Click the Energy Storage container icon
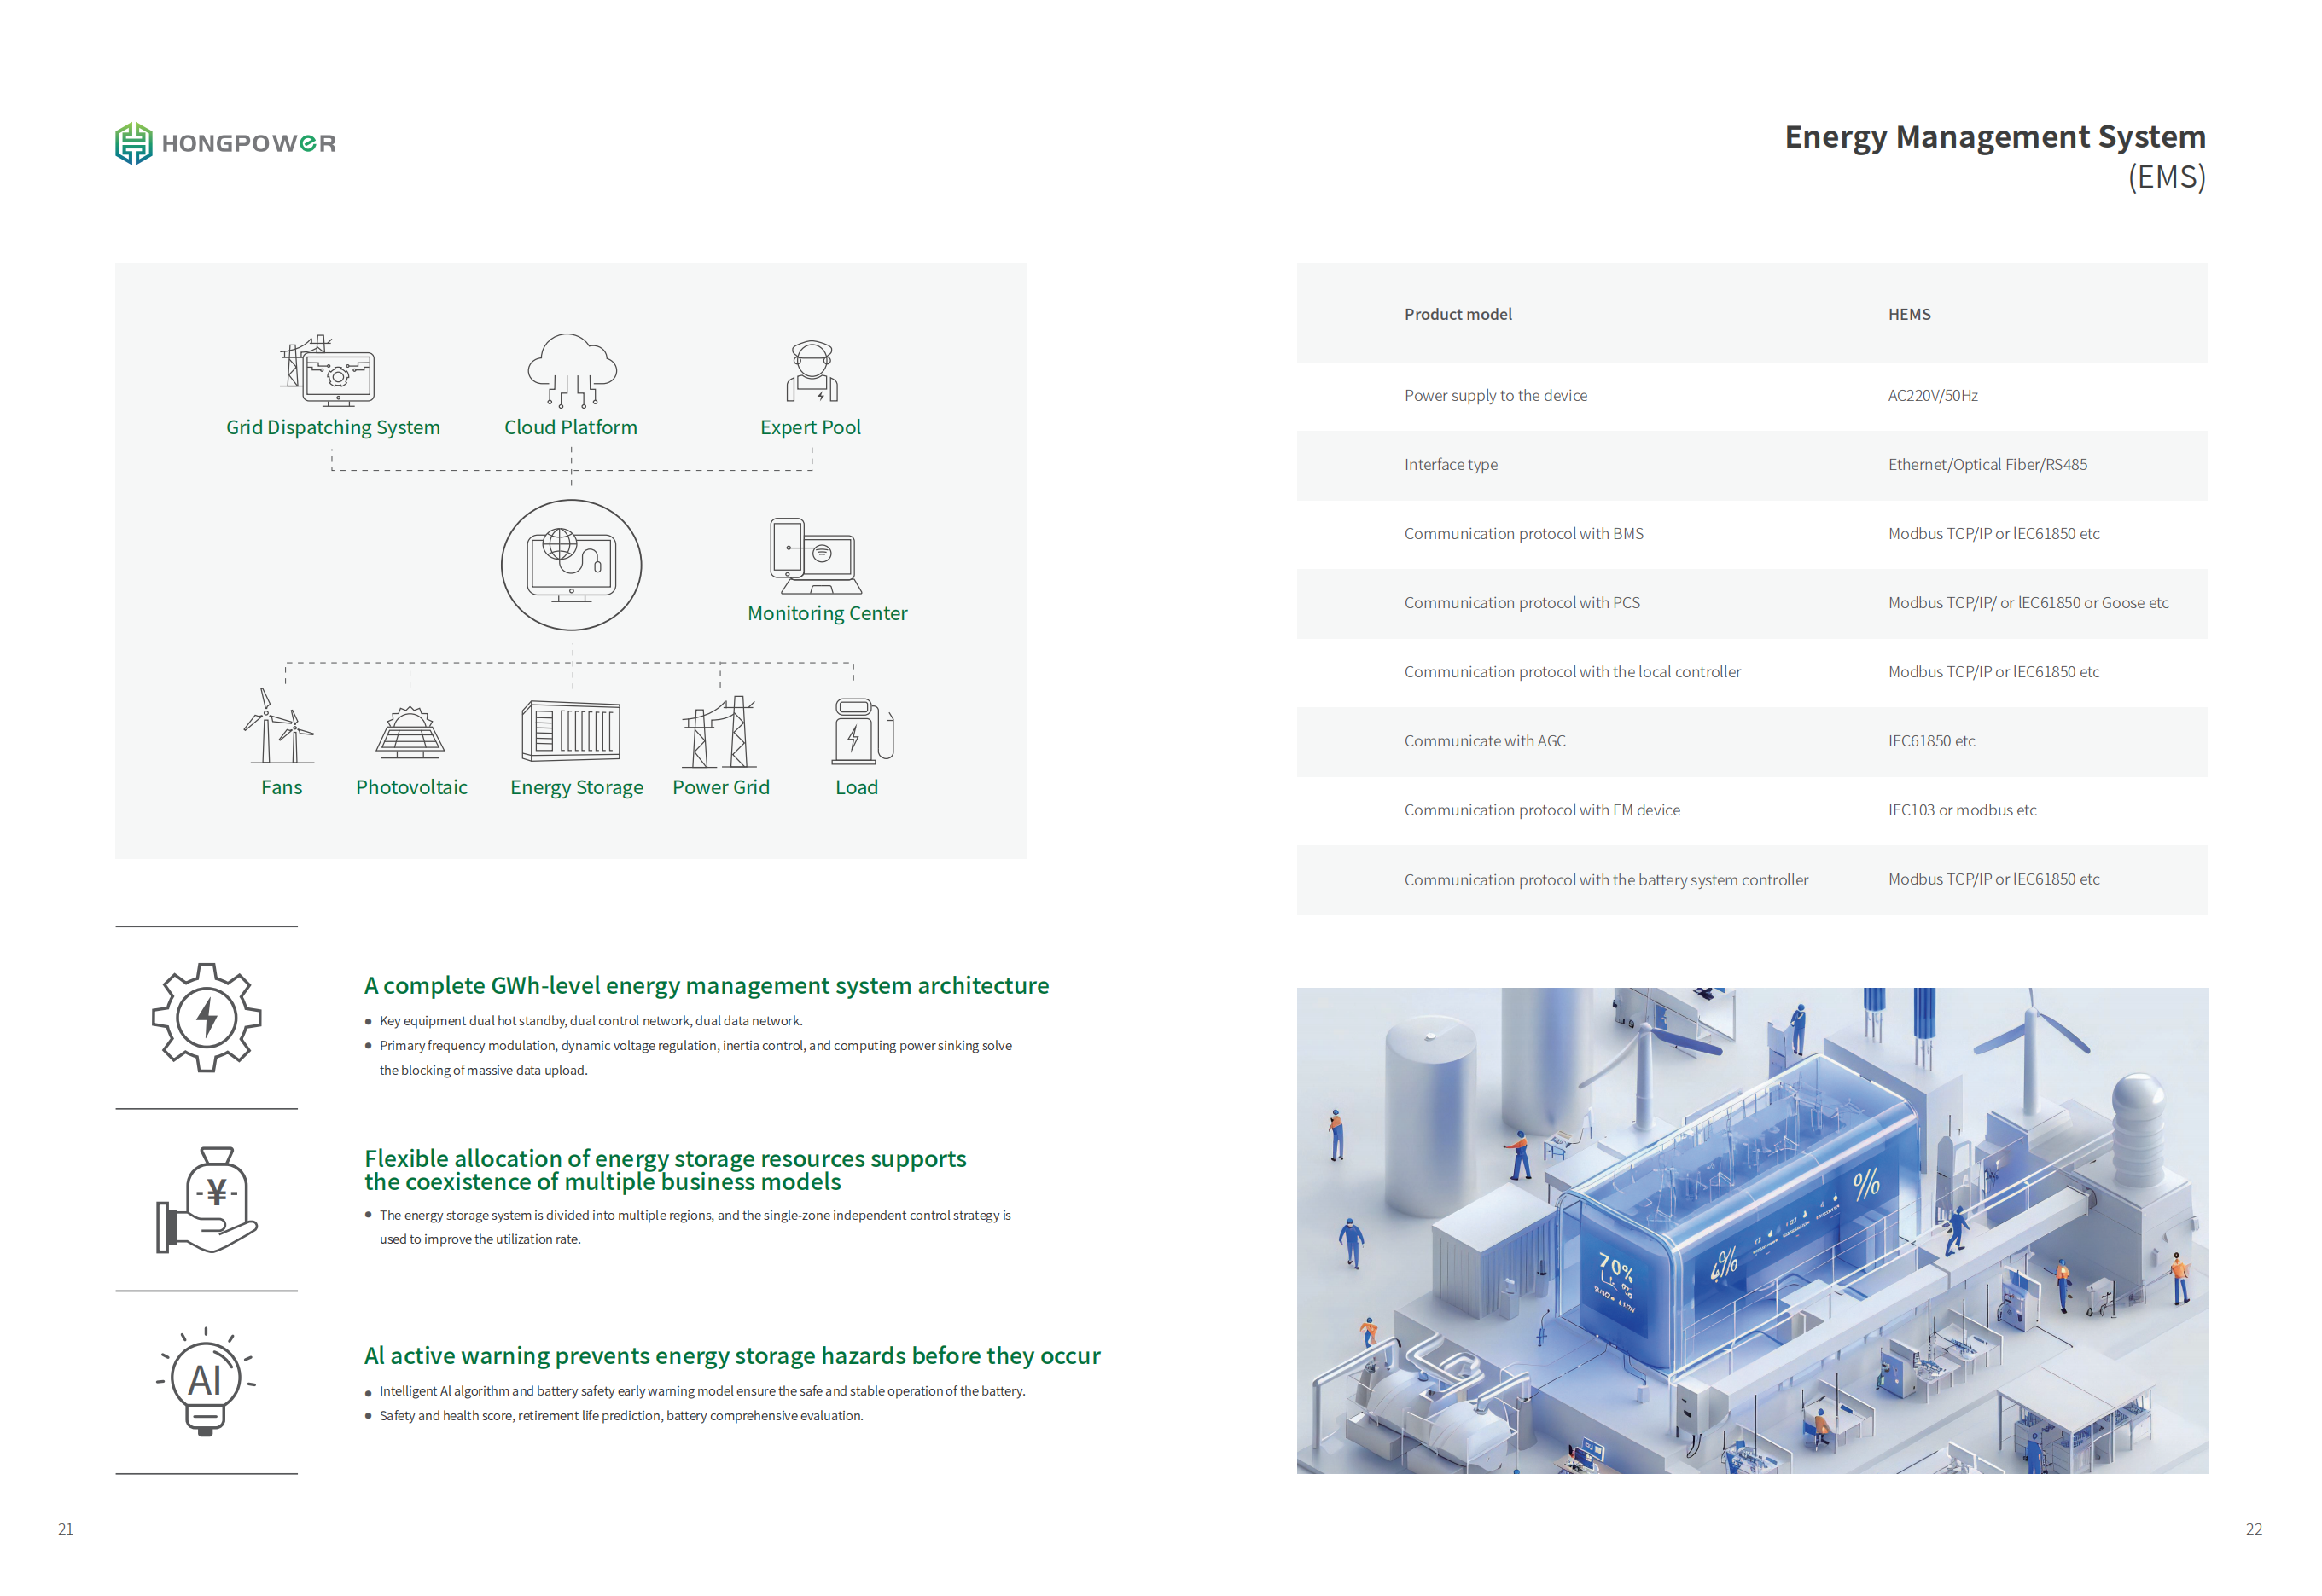The image size is (2322, 1596). (x=571, y=731)
